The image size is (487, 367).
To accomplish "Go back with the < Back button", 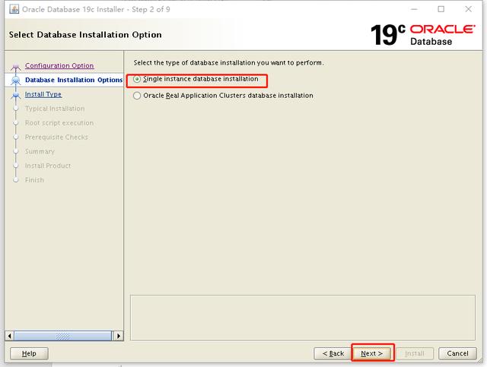I will click(x=333, y=353).
